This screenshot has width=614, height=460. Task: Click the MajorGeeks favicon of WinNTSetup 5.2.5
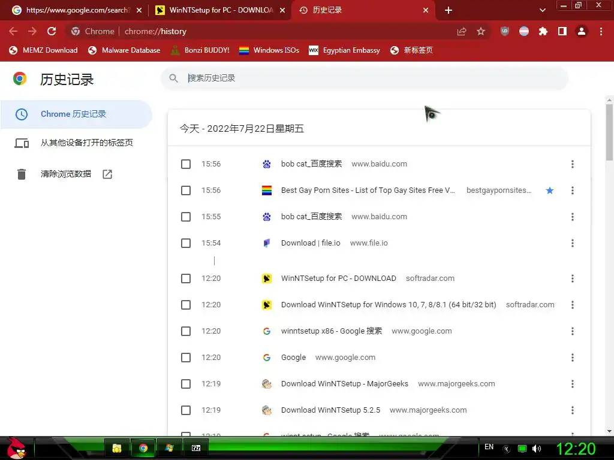267,410
